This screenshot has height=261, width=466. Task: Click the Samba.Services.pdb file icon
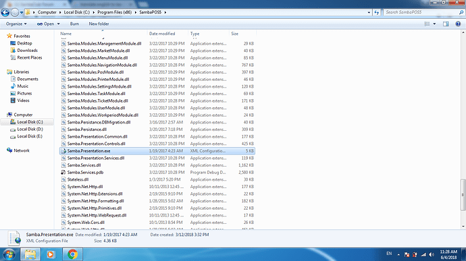click(x=63, y=172)
